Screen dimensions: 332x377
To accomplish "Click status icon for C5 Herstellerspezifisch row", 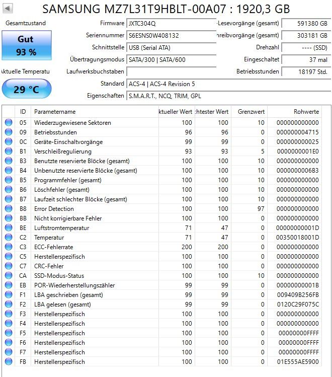I will [9, 256].
